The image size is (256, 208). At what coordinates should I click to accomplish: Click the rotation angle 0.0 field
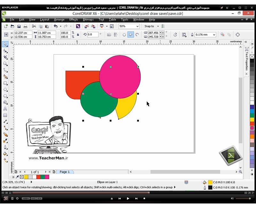click(93, 35)
